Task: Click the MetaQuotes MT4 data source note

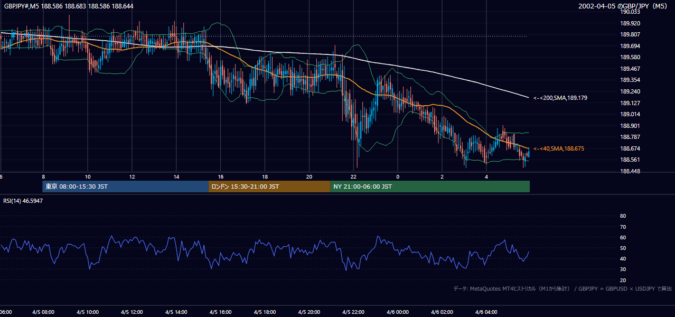Action: coord(562,289)
